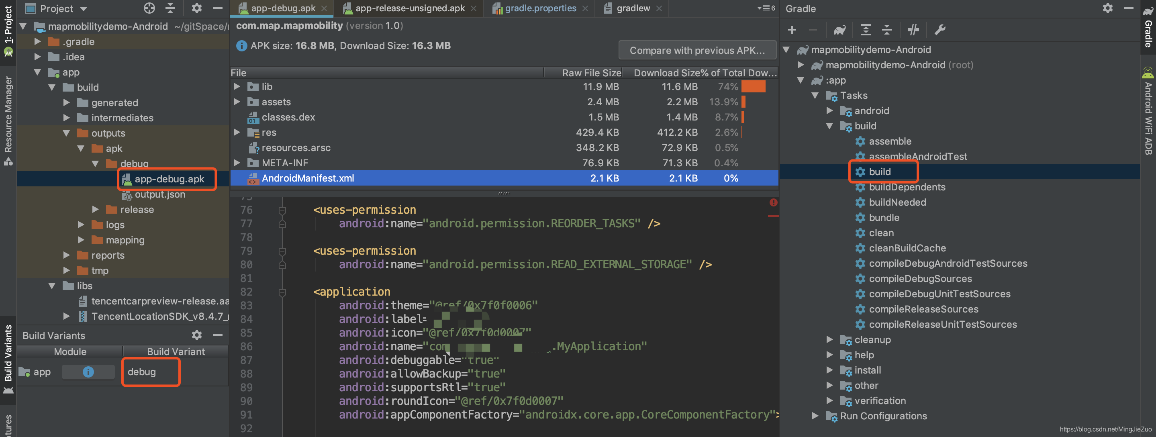Open Gradle build tool settings wrench

pyautogui.click(x=940, y=30)
